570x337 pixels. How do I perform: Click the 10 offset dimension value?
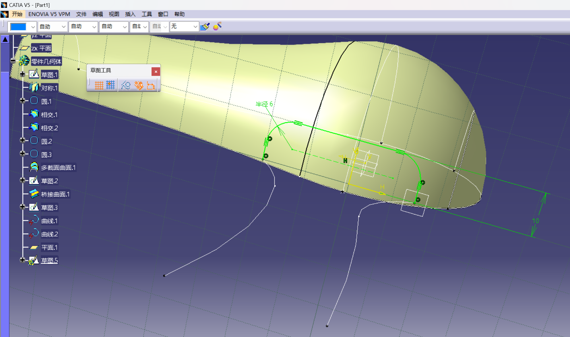coord(536,221)
